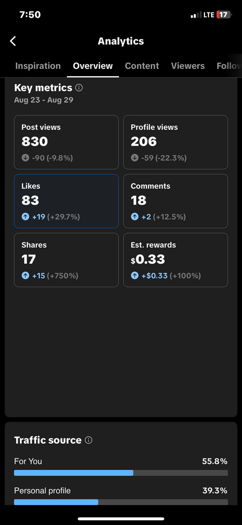Select the Post views metric card
The height and width of the screenshot is (525, 242).
click(66, 142)
